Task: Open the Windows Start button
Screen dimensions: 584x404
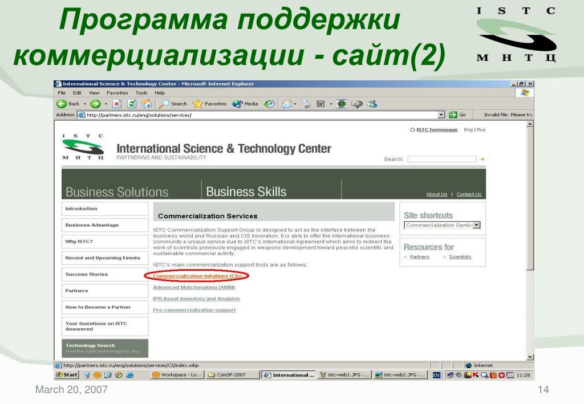Action: (67, 374)
